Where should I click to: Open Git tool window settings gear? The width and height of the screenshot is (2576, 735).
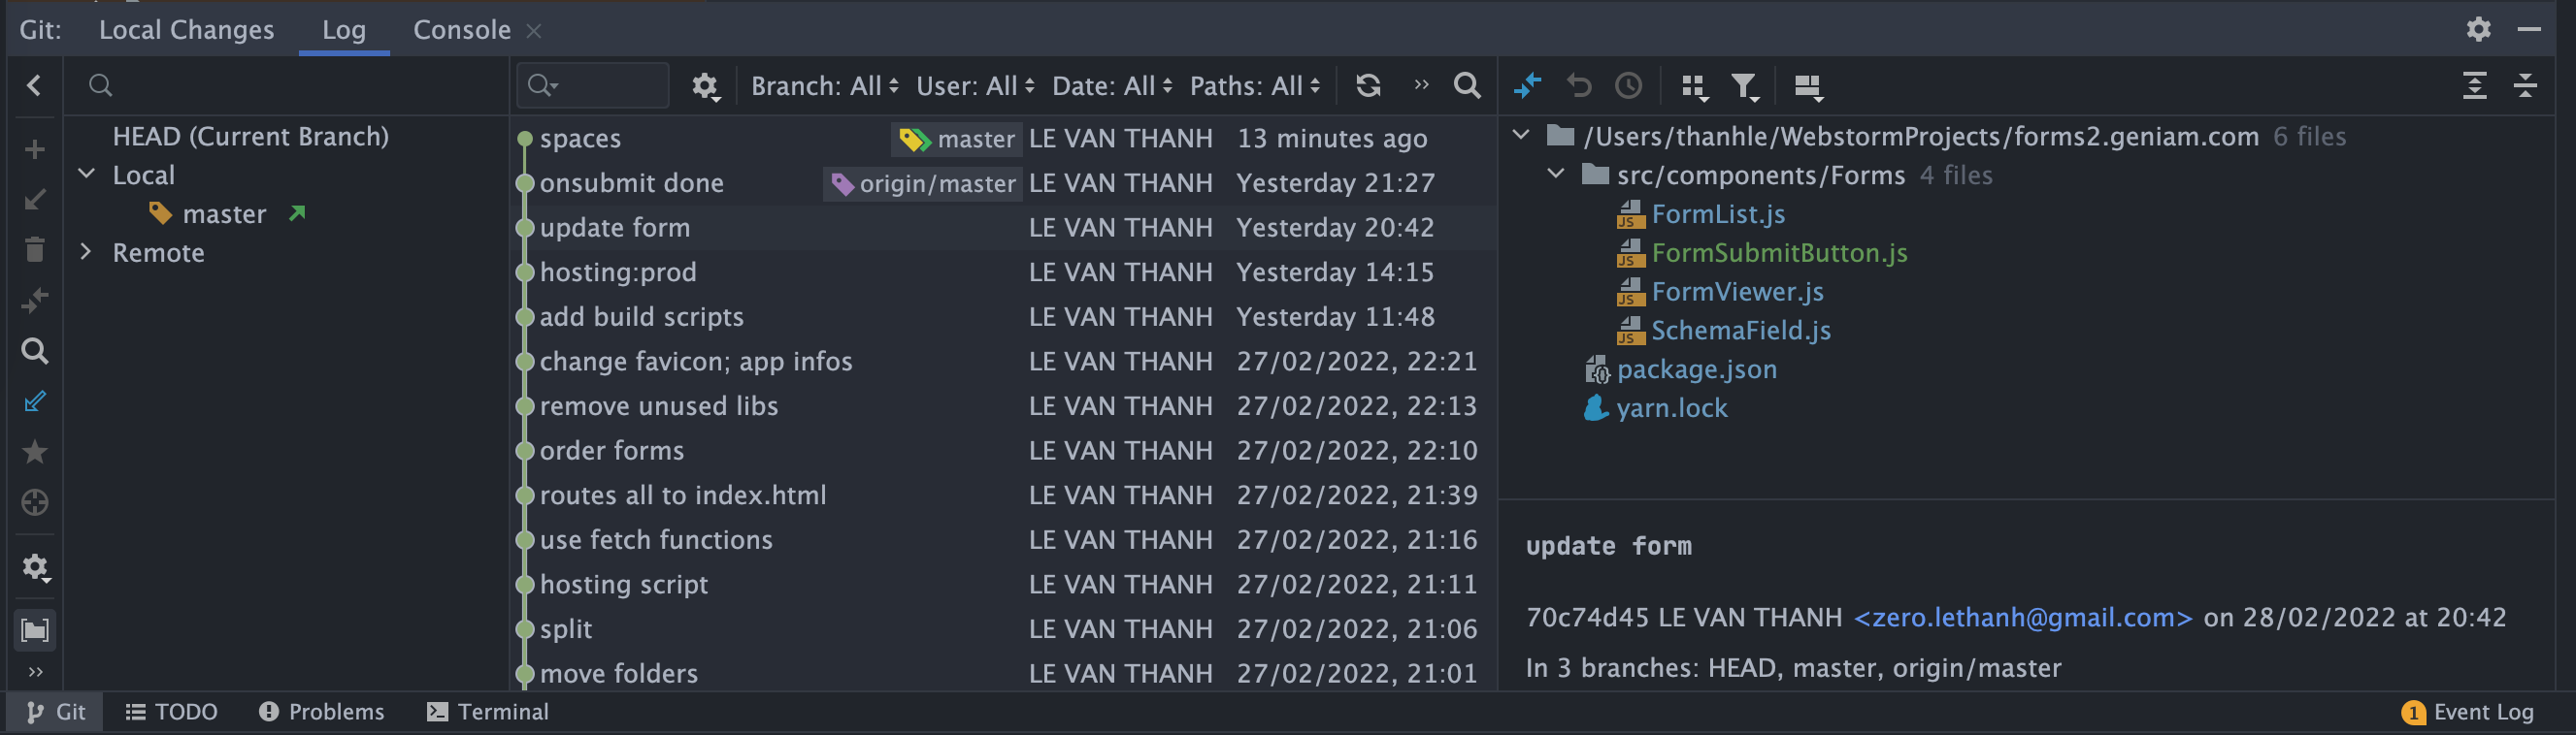(2478, 29)
